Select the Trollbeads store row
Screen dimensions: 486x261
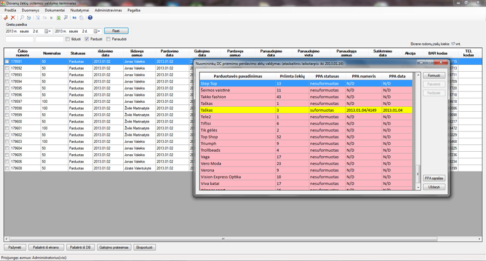(x=306, y=150)
